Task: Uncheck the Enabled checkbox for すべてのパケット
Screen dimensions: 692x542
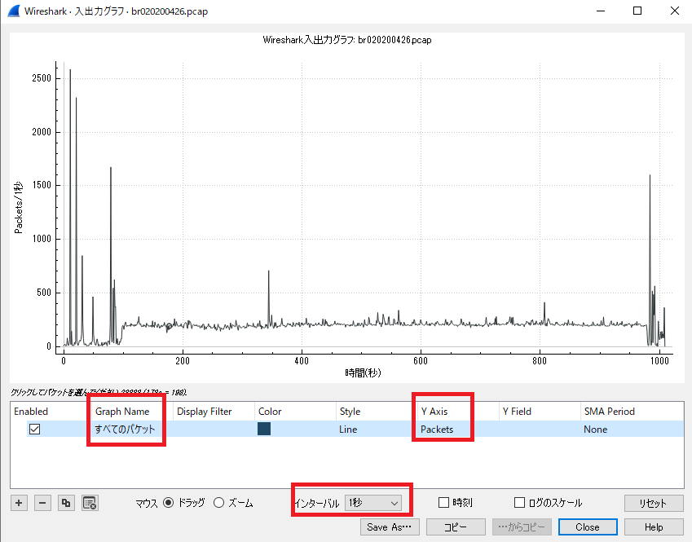Action: [34, 429]
